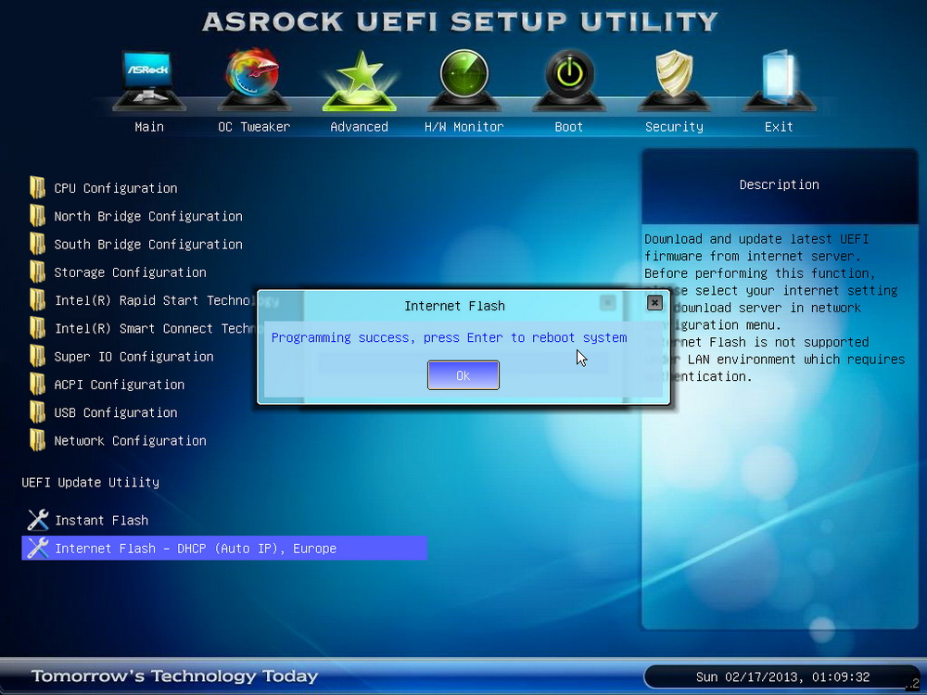Screen dimensions: 927x695
Task: Click the ASROCK UEFI SETUP UTILITY title
Action: tap(461, 21)
